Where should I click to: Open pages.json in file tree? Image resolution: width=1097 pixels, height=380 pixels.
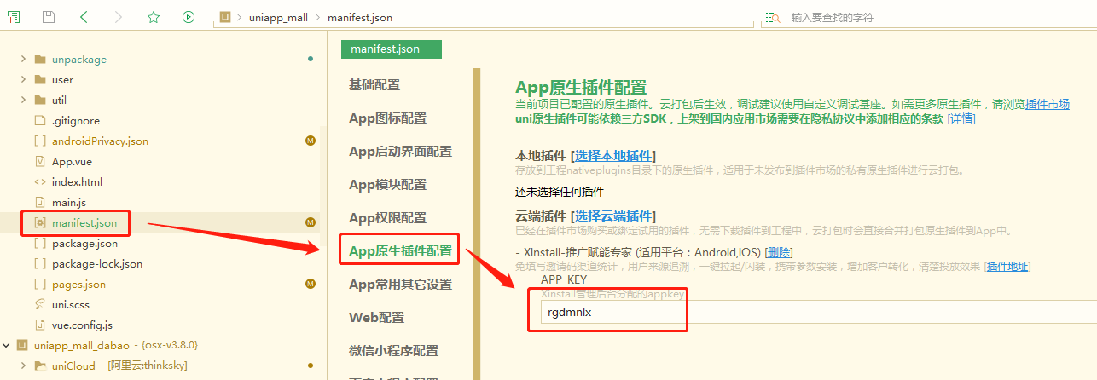(x=78, y=285)
